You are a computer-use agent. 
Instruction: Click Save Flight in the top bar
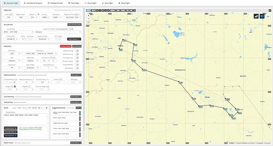[x=74, y=3]
